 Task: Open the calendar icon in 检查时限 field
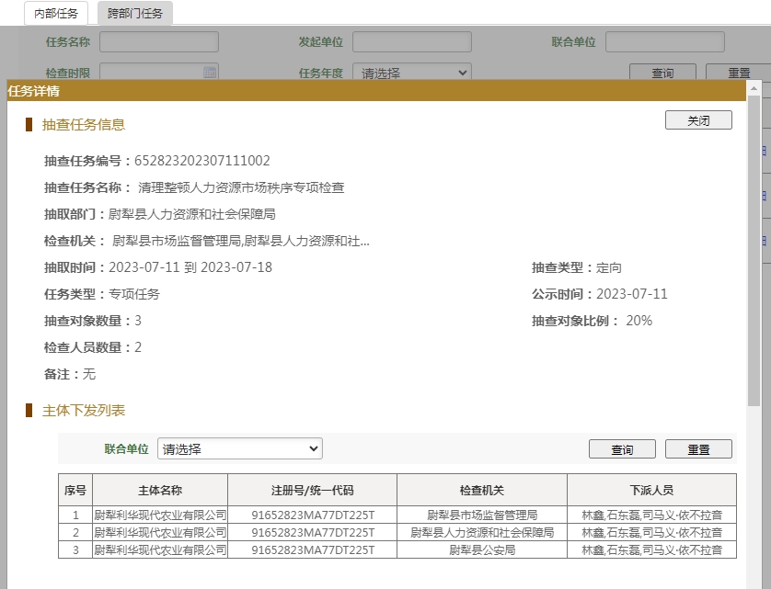[x=210, y=73]
